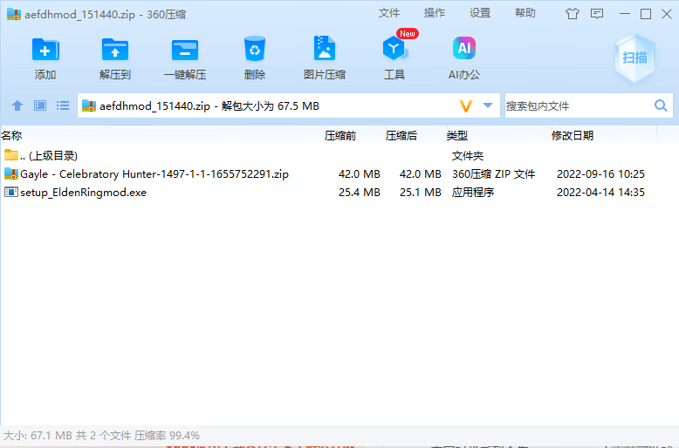
Task: Click the exe application icon beside setup_EldenRingmod
Action: pyautogui.click(x=11, y=192)
